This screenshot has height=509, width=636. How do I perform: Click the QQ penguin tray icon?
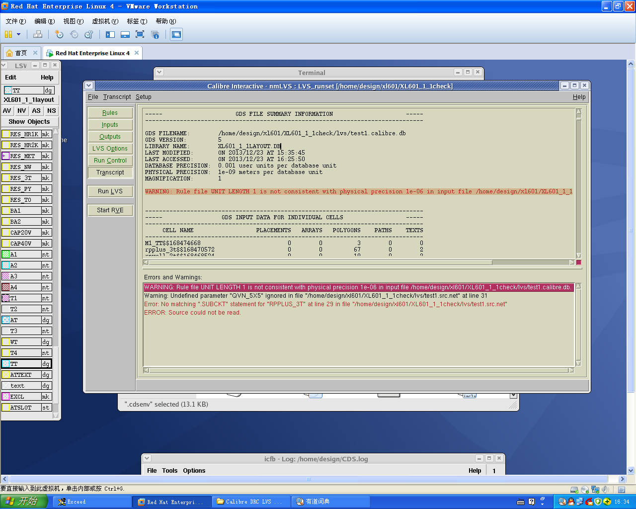[571, 502]
